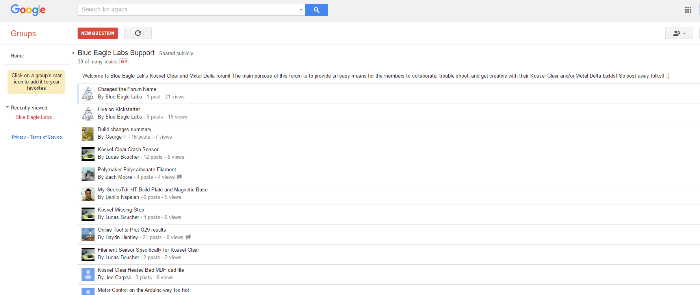Screen dimensions: 700x295
Task: Click '21 posts' on Online Tool topic
Action: click(x=152, y=237)
